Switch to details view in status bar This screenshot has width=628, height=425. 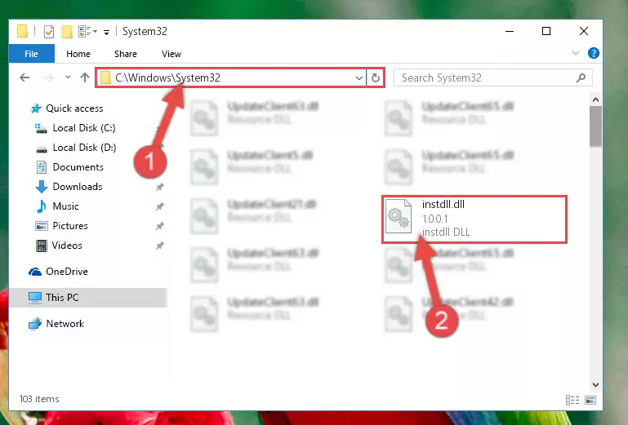[572, 400]
